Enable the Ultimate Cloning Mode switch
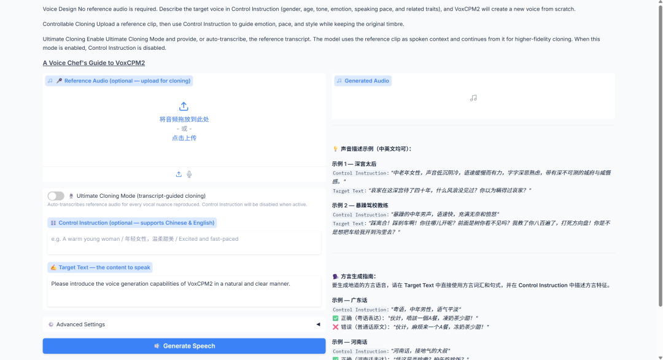663x360 pixels. coord(56,196)
